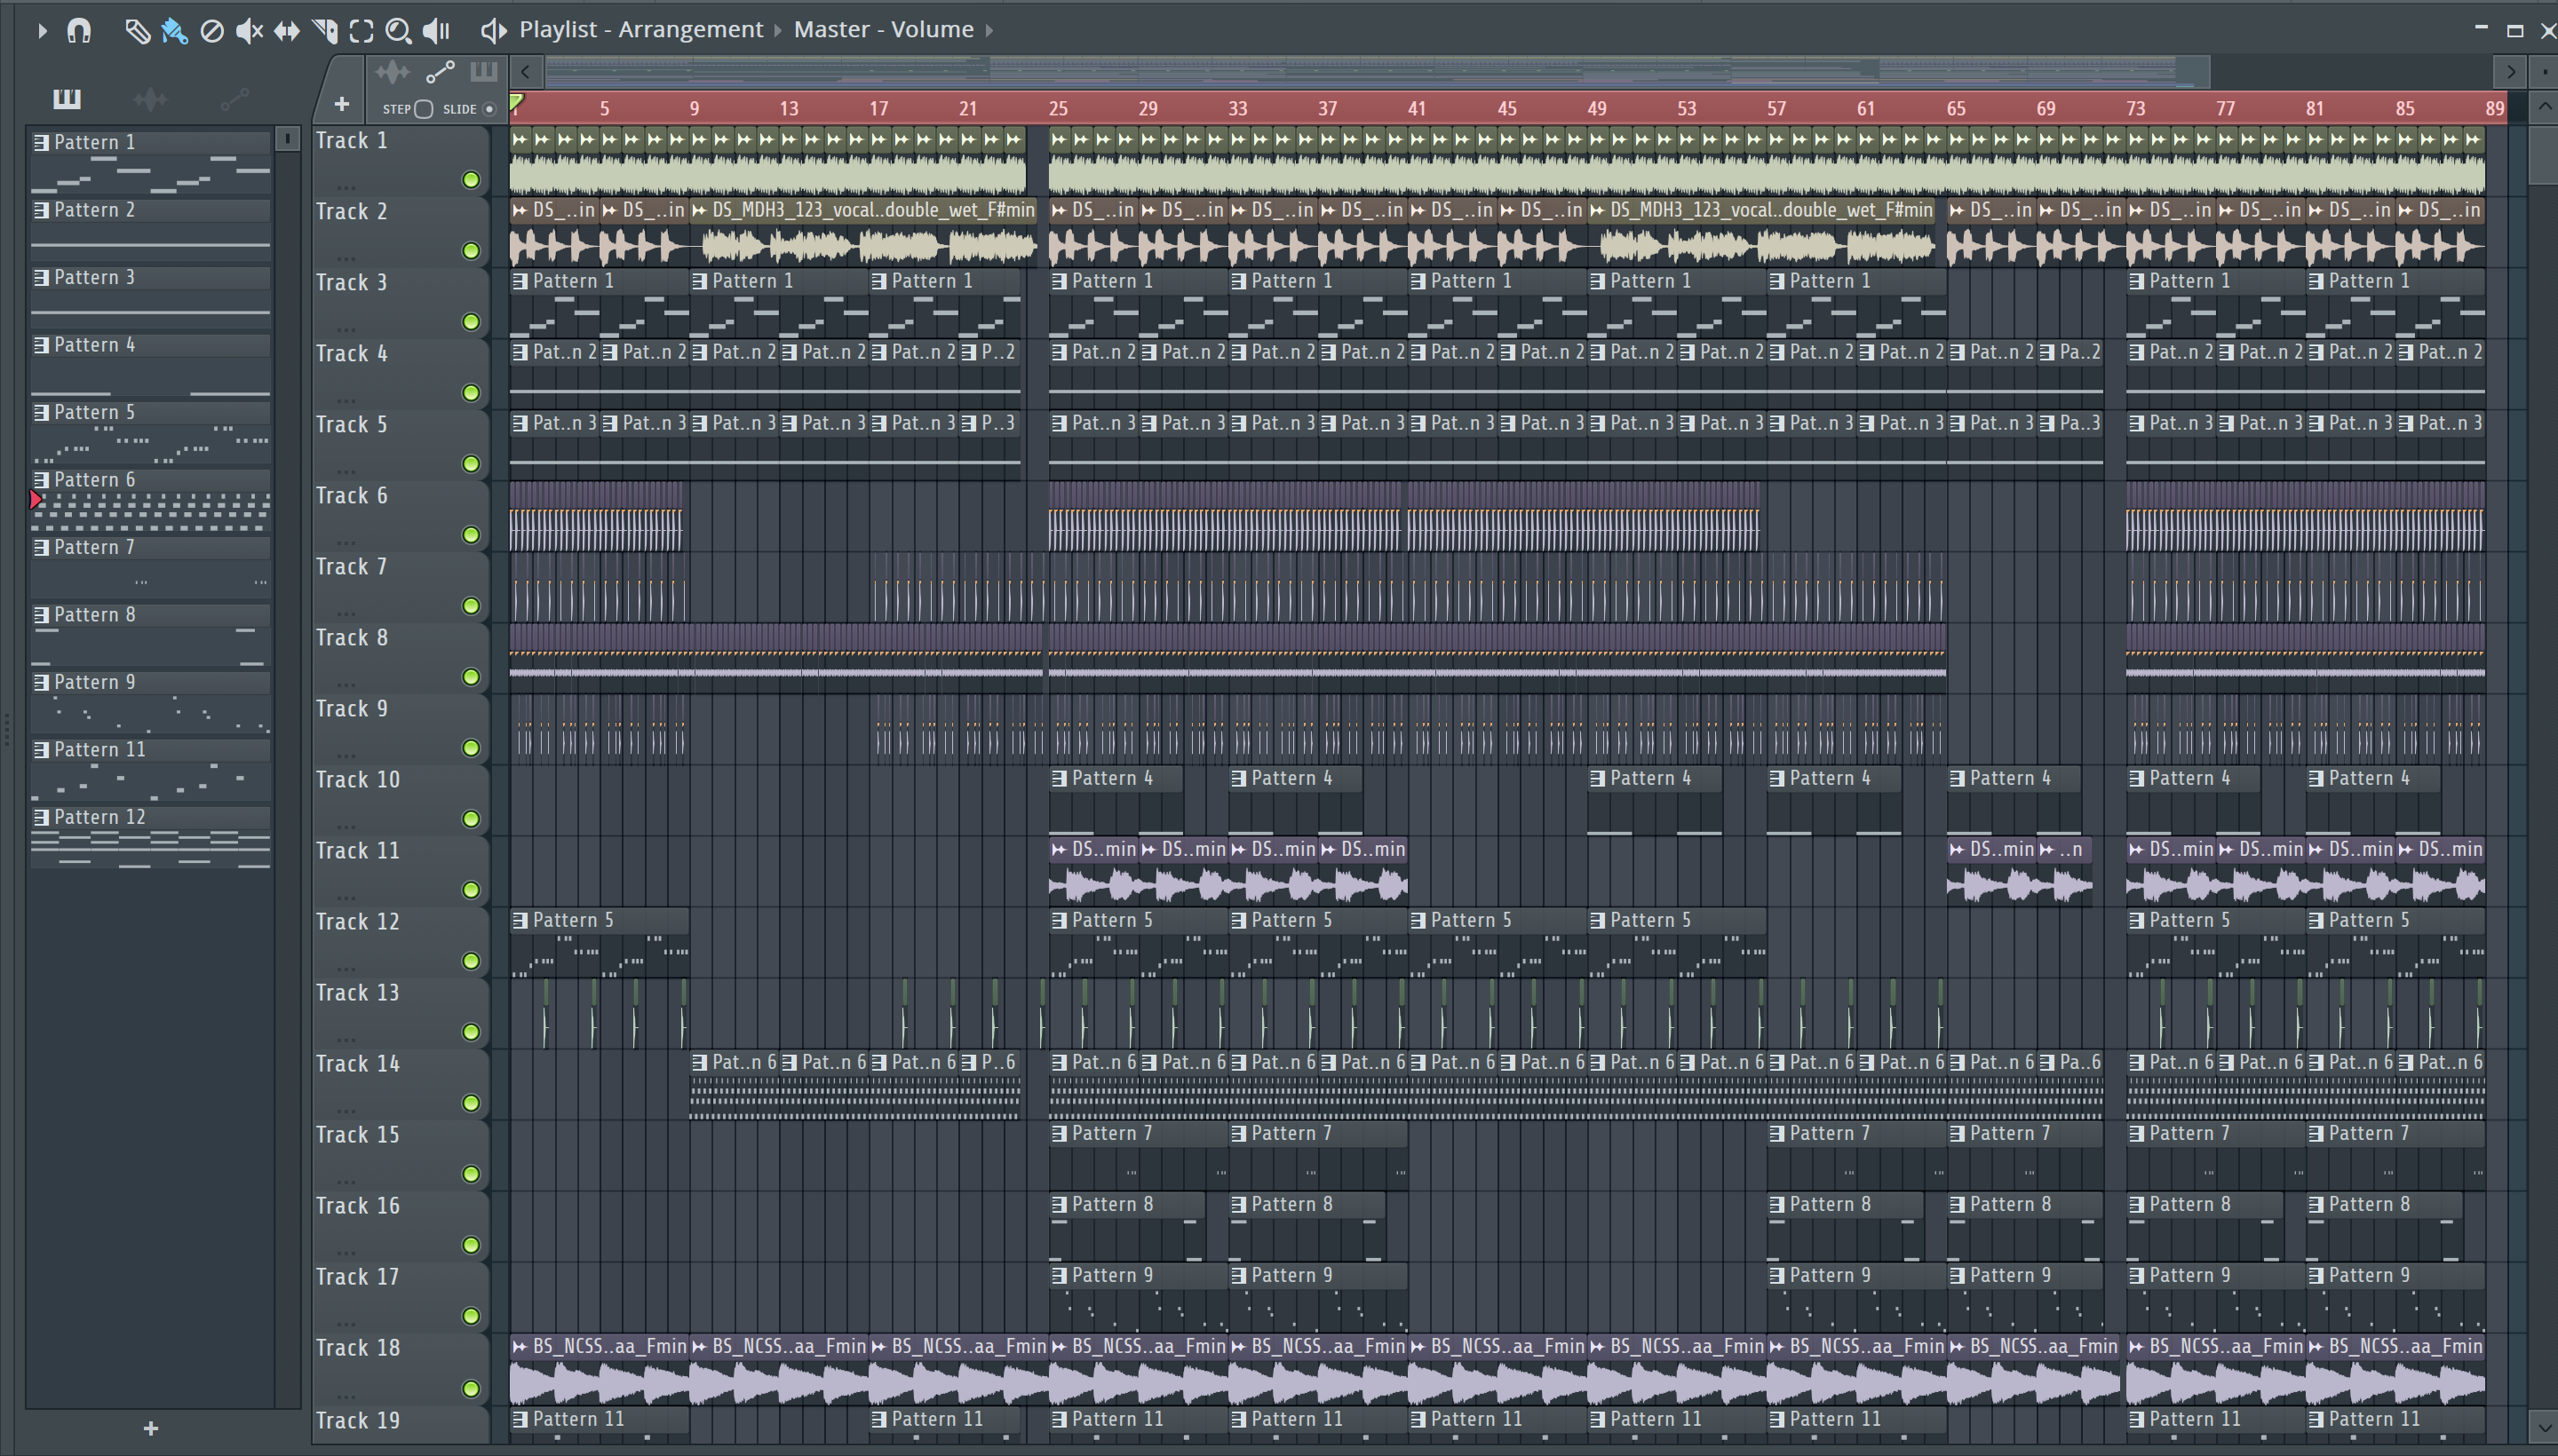The image size is (2558, 1456).
Task: Open Pattern 1 icon menu in picker
Action: (41, 143)
